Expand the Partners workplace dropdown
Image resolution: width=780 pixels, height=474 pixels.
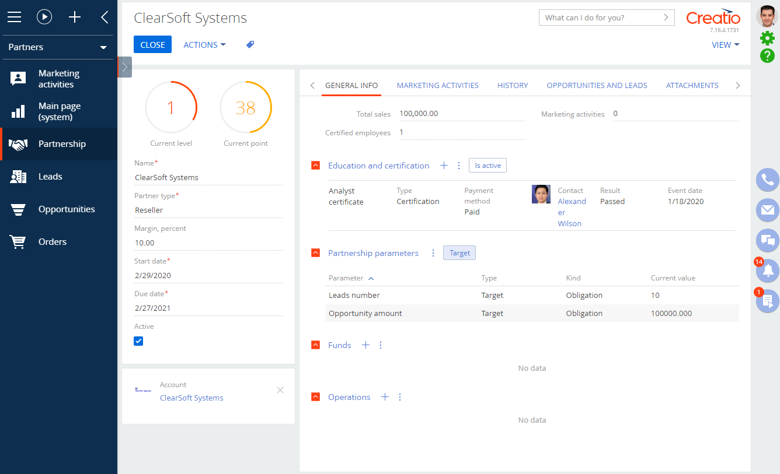click(x=103, y=47)
